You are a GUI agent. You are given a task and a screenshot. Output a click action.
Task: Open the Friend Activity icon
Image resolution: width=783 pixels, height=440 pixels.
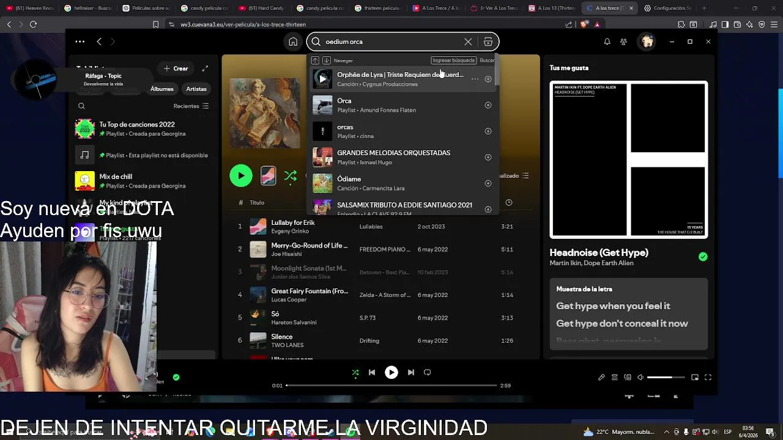[x=623, y=42]
